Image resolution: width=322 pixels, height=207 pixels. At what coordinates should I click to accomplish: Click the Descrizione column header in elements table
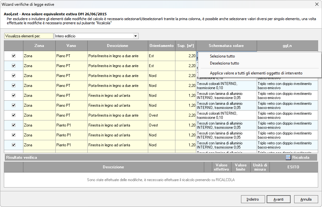click(117, 46)
